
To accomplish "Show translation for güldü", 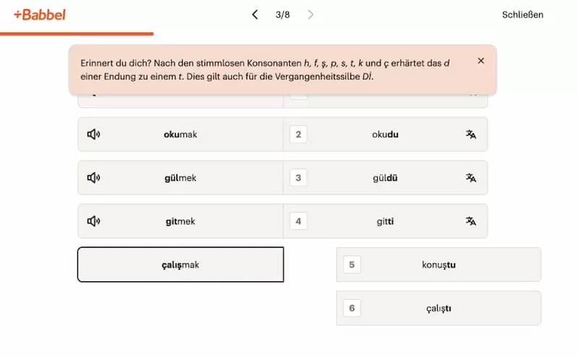I will coord(471,178).
